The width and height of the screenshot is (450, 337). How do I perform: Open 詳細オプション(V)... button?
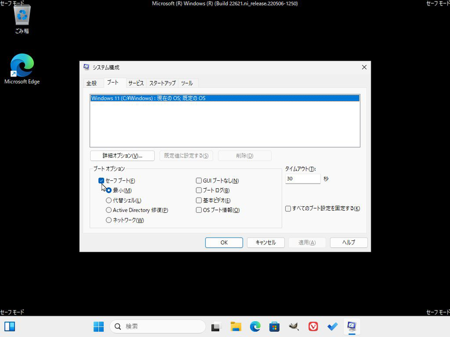click(122, 156)
